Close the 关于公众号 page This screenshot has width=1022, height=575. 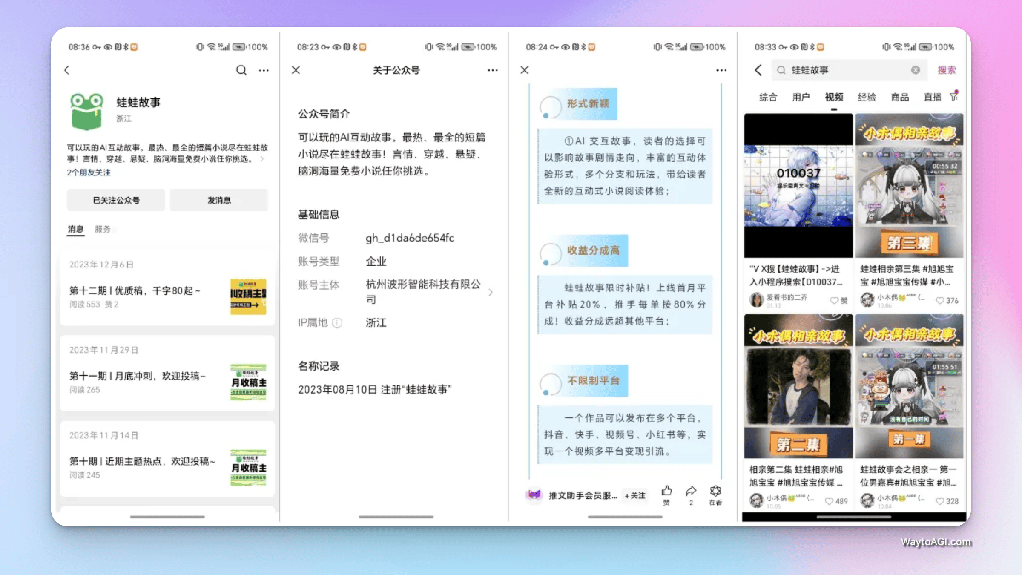click(x=296, y=70)
